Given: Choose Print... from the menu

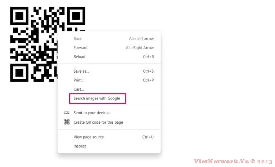Looking at the screenshot, I should click(x=109, y=80).
